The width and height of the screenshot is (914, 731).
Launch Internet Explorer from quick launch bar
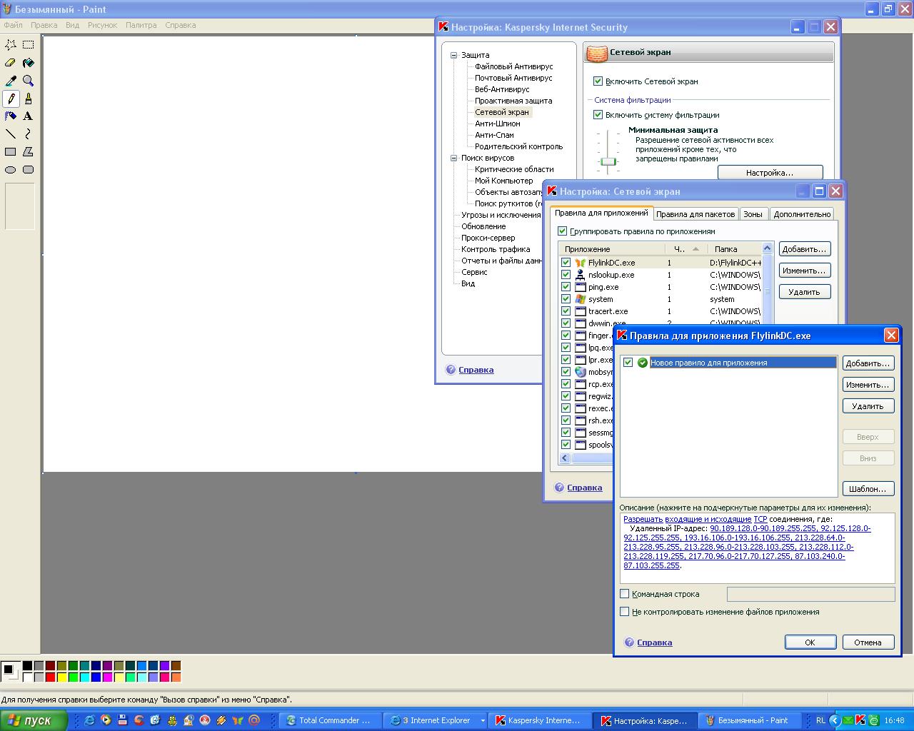[89, 720]
